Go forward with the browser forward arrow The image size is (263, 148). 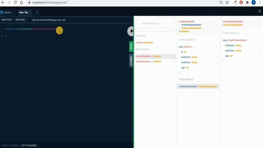(x=9, y=2)
